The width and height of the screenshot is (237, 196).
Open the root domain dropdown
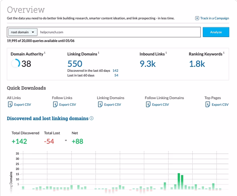point(22,32)
